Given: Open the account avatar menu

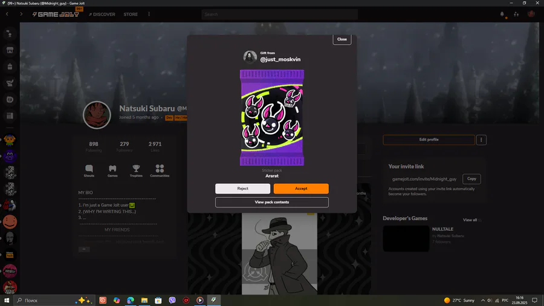Looking at the screenshot, I should 531,14.
